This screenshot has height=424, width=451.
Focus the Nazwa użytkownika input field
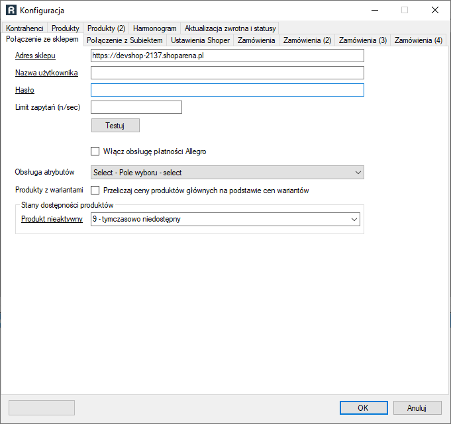pos(228,73)
